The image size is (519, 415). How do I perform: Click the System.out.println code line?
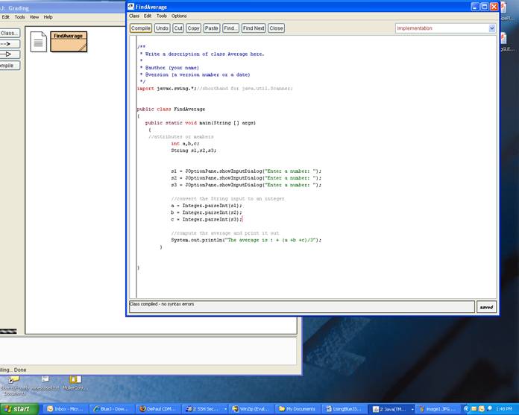pos(246,240)
